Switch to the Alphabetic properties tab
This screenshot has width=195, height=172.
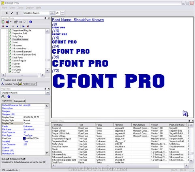coord(7,101)
